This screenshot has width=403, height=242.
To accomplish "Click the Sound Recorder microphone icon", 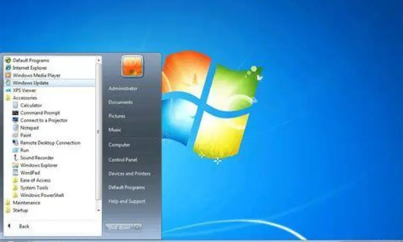I will point(16,158).
